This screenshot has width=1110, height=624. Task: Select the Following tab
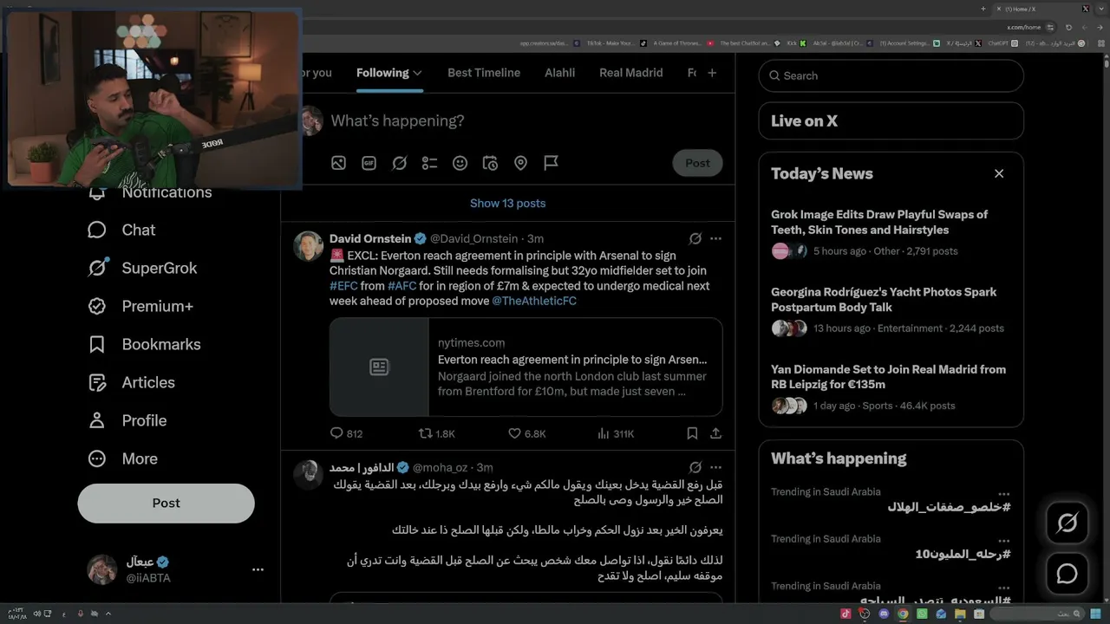coord(382,73)
